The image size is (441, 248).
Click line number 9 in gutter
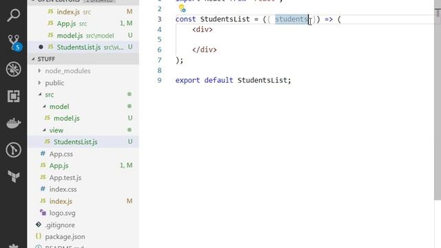point(159,80)
